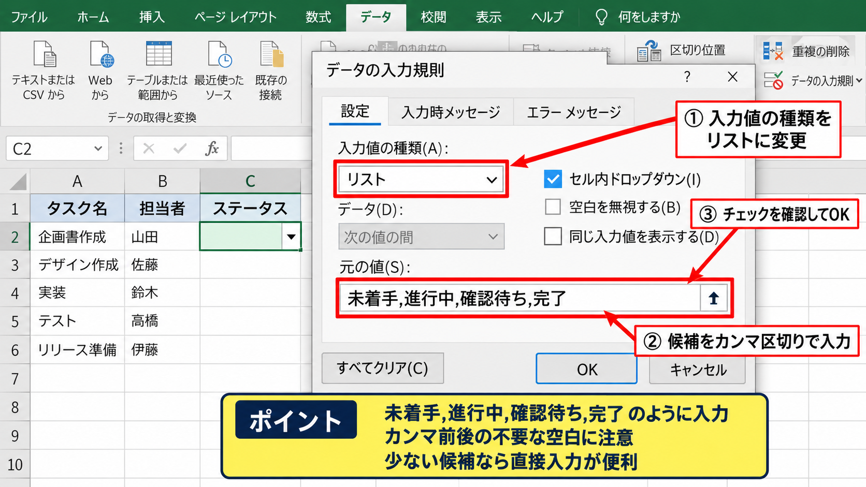Open the ホーム ribbon tab
Screen dimensions: 866x487
pos(93,17)
